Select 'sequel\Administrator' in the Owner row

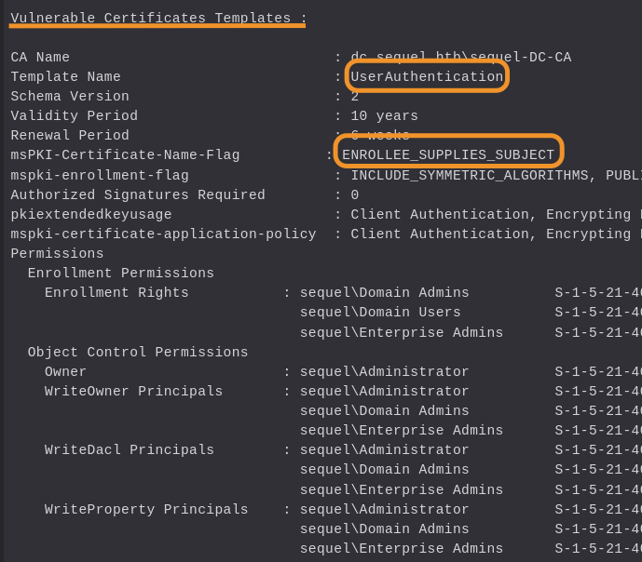tap(385, 372)
